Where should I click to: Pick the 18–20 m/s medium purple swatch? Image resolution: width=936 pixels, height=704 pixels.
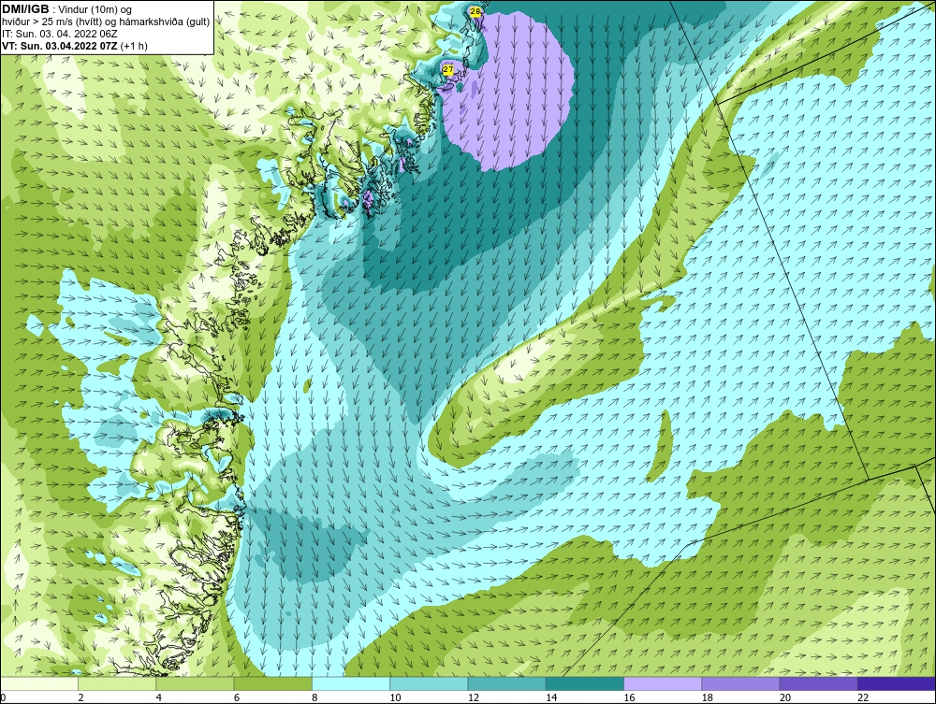pos(740,683)
